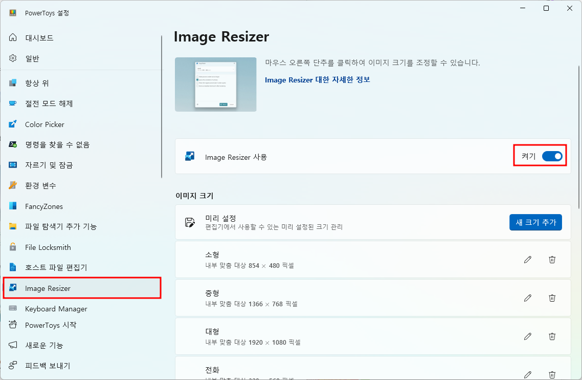Open 새로운 기능 page
The height and width of the screenshot is (380, 582).
click(82, 345)
